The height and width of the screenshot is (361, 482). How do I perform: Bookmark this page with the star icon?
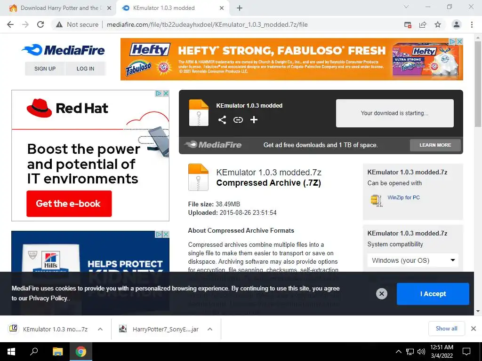438,24
